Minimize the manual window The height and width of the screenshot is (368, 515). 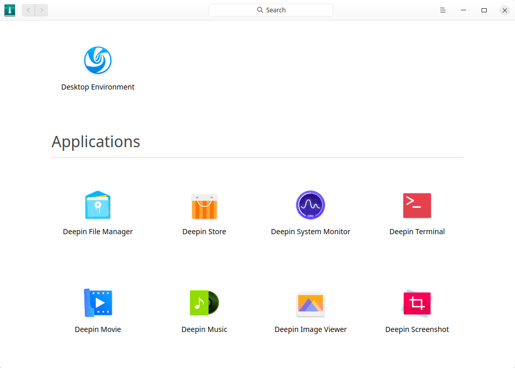click(x=463, y=10)
